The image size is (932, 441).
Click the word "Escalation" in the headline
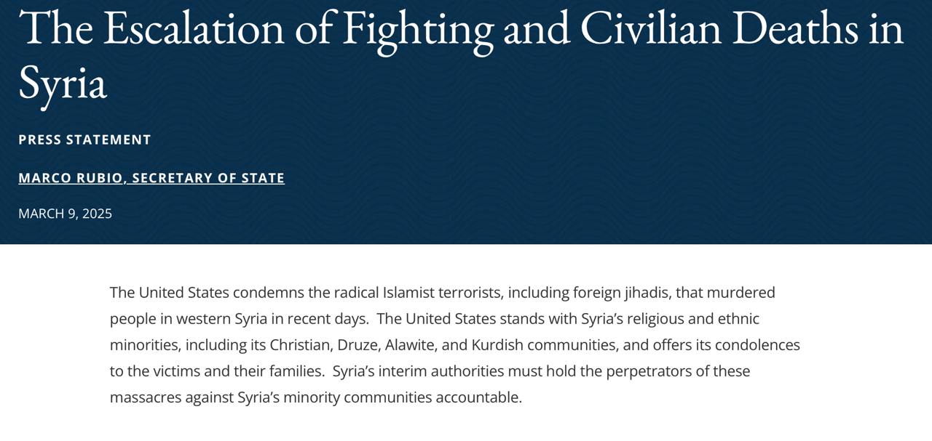pyautogui.click(x=193, y=29)
